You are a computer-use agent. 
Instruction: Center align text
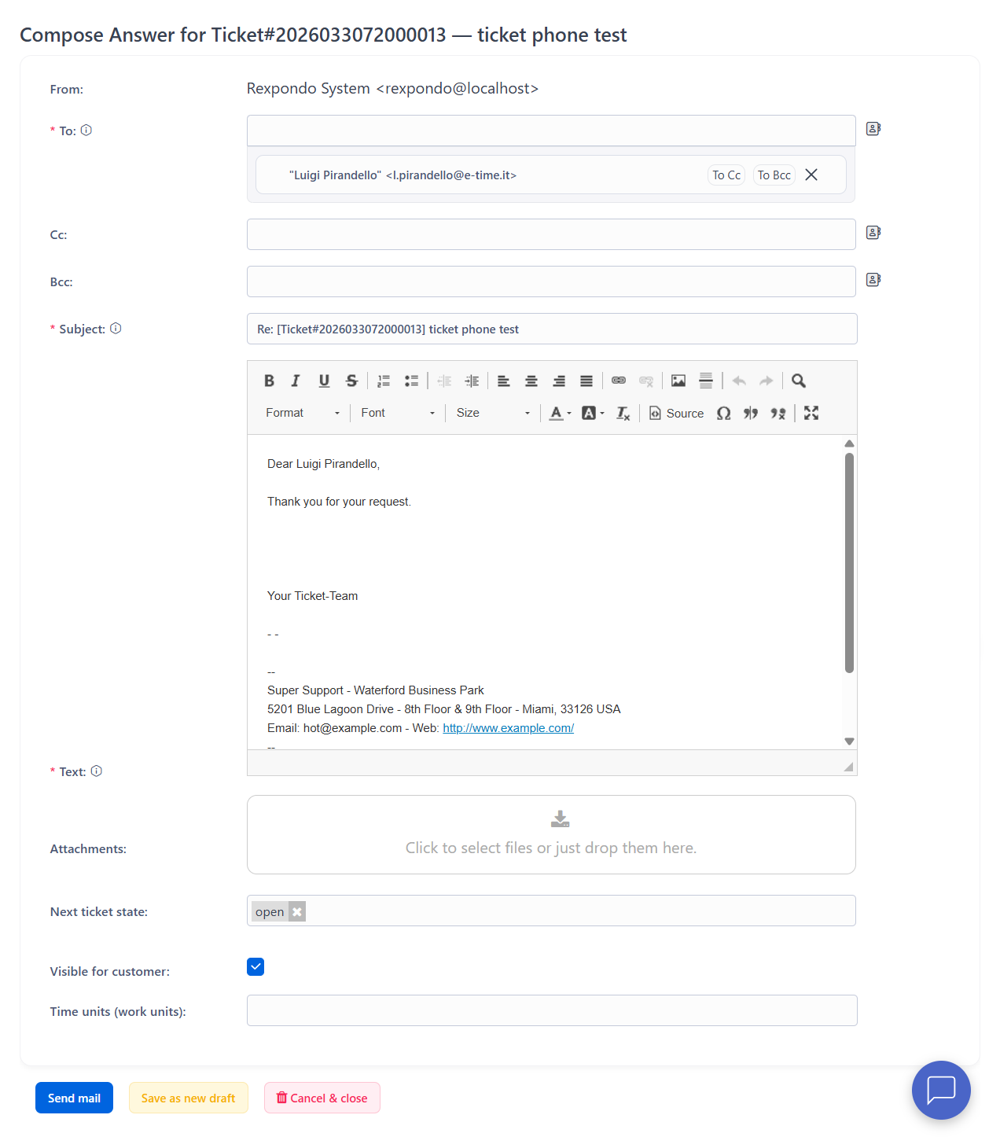click(531, 381)
